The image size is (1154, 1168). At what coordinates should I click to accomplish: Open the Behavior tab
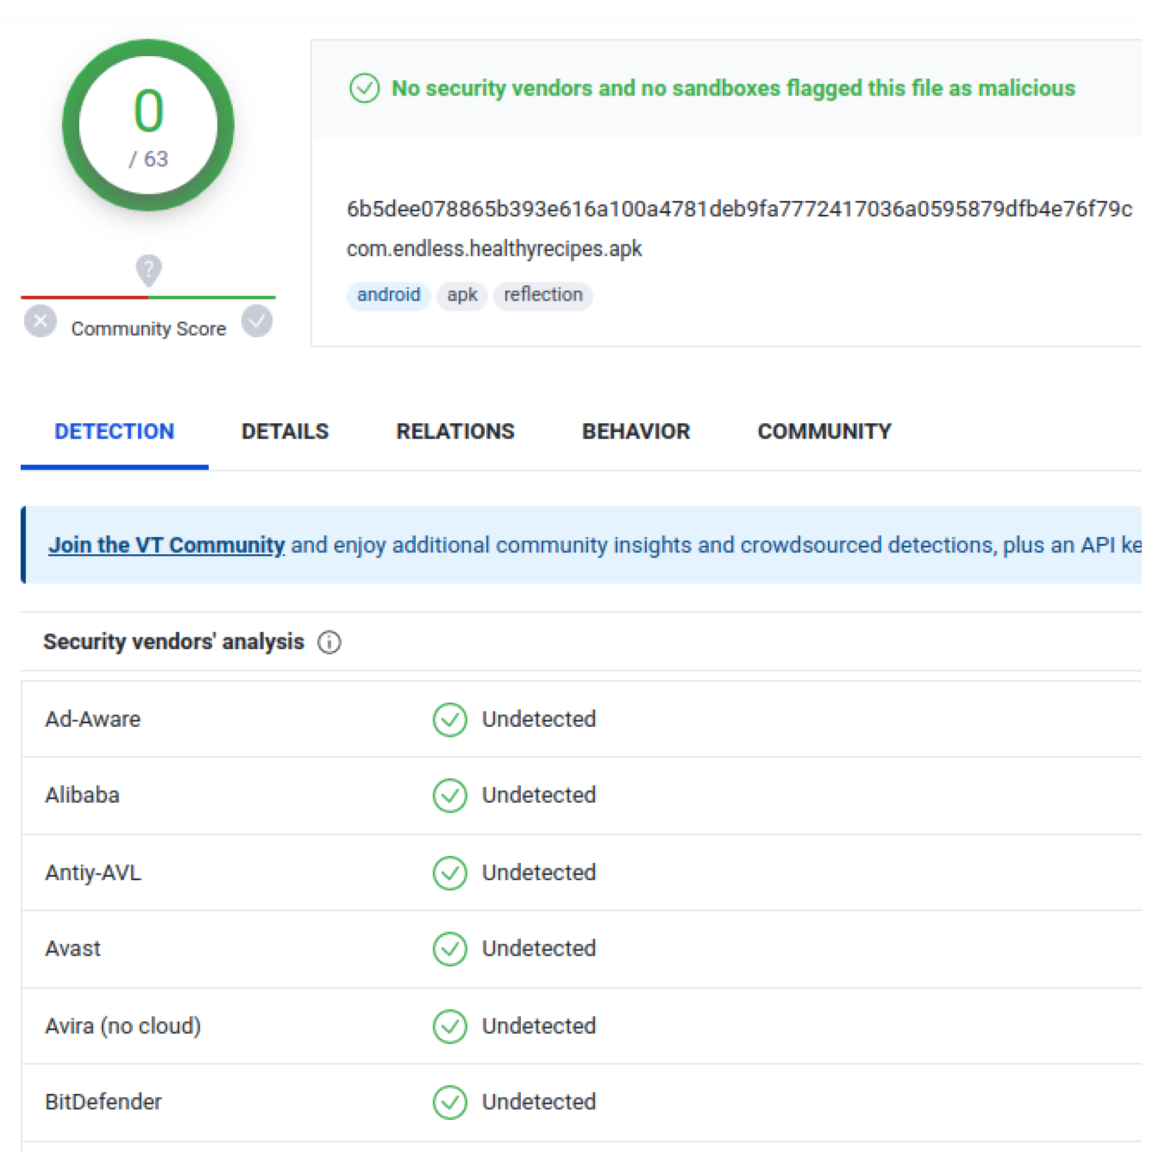635,431
